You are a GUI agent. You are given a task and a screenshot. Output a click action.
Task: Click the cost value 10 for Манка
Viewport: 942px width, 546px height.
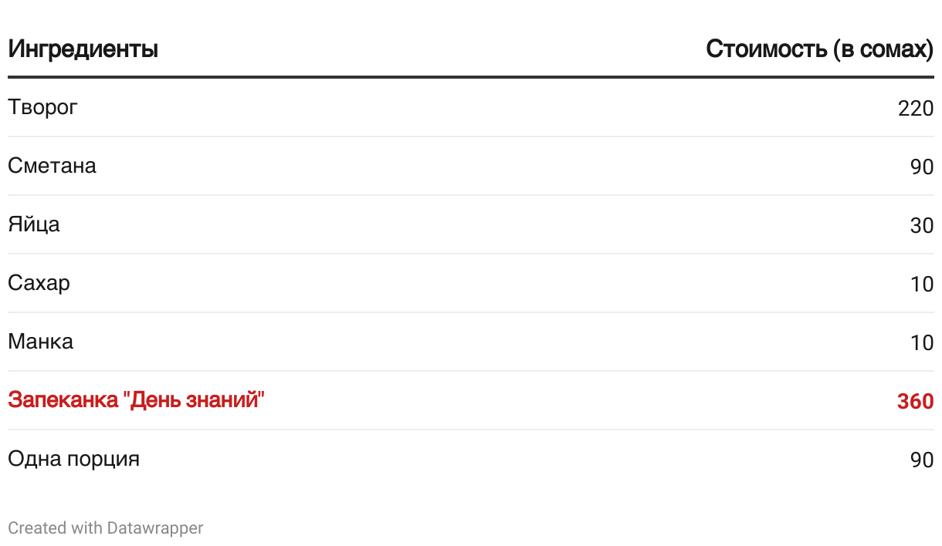[922, 342]
